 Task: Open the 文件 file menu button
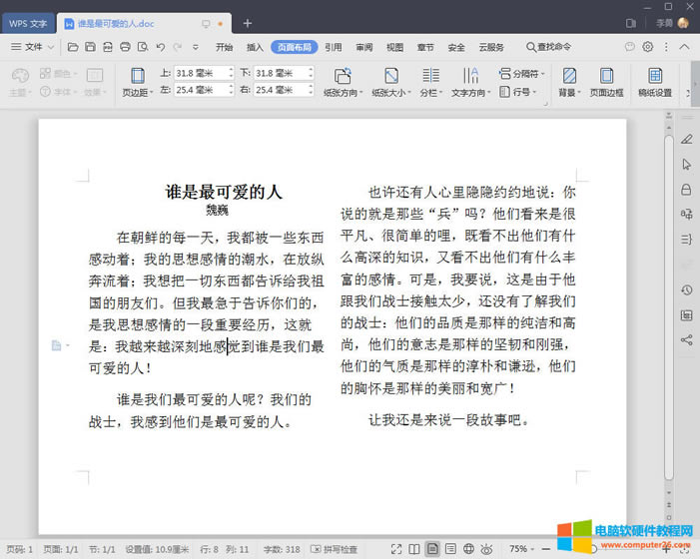point(32,47)
